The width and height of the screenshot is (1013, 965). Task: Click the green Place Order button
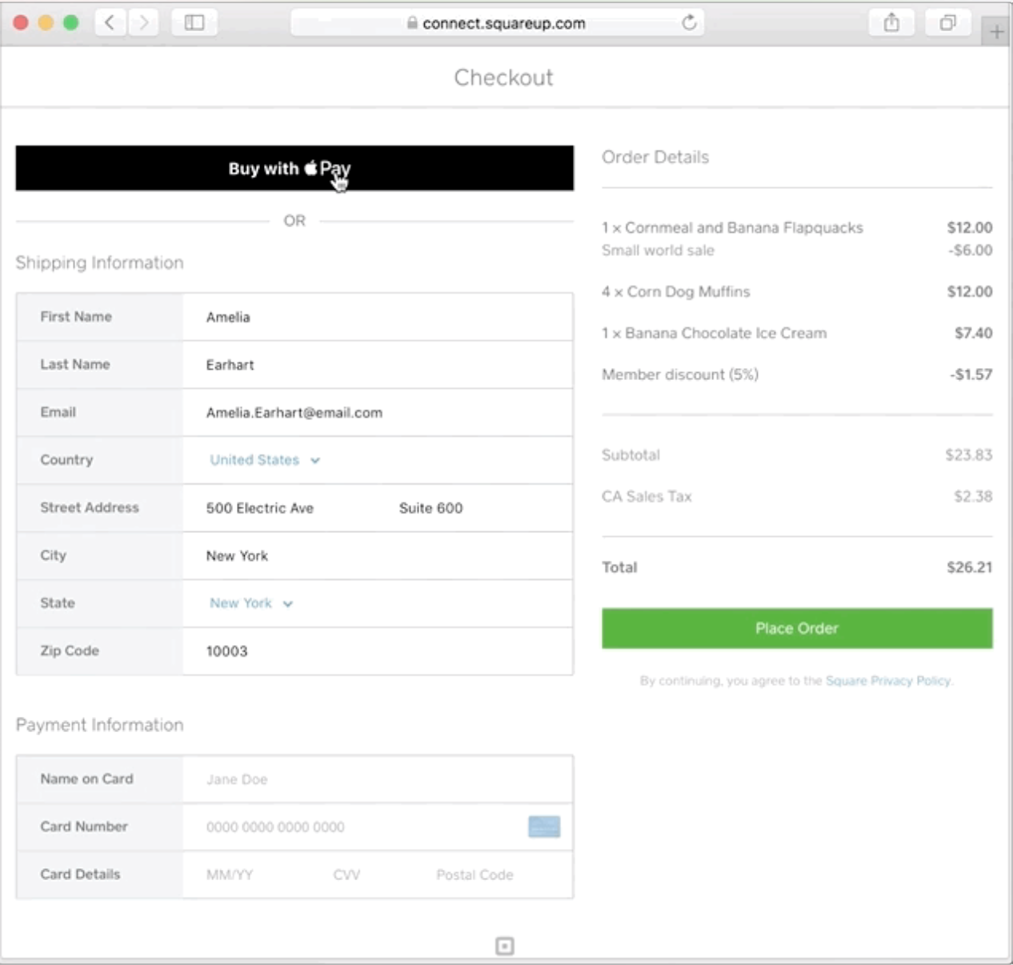point(796,629)
